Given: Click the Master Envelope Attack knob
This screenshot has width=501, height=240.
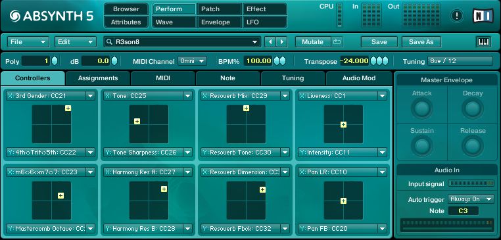Looking at the screenshot, I should click(x=421, y=108).
